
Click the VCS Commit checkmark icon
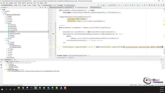142,5
